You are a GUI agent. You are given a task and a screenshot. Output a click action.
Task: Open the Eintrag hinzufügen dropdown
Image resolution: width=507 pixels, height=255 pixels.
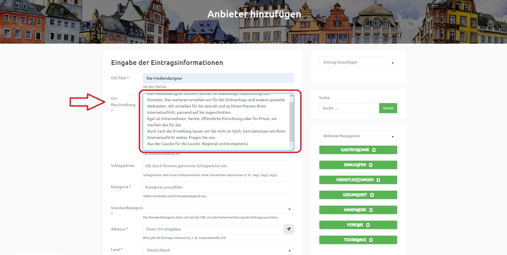tap(358, 62)
